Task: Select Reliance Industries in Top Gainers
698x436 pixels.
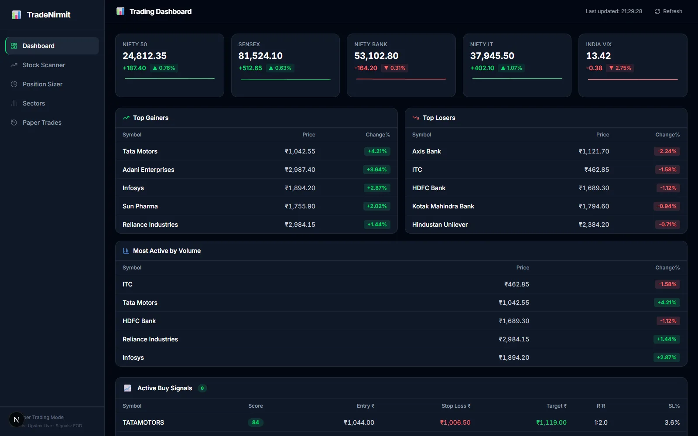Action: [257, 225]
